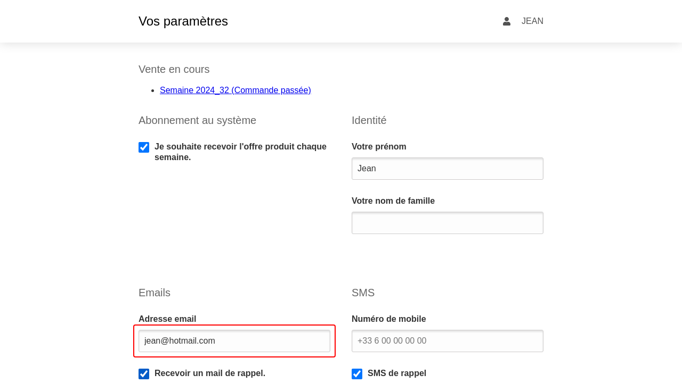Click the "Identité" section heading
The image size is (682, 383).
(x=369, y=120)
